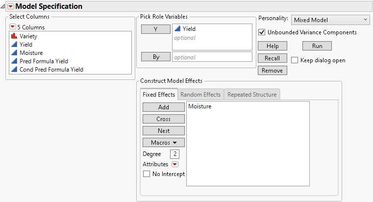Click the Variety nominal column icon
This screenshot has width=373, height=202.
(14, 36)
